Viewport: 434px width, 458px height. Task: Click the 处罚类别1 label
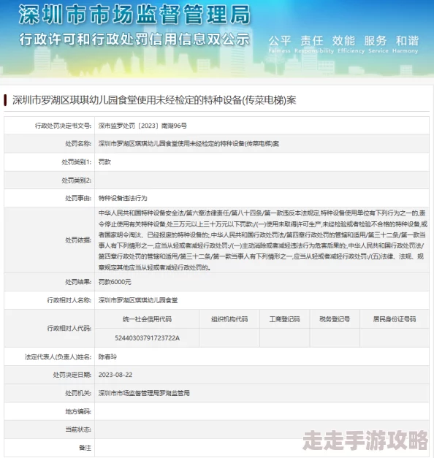pyautogui.click(x=76, y=162)
